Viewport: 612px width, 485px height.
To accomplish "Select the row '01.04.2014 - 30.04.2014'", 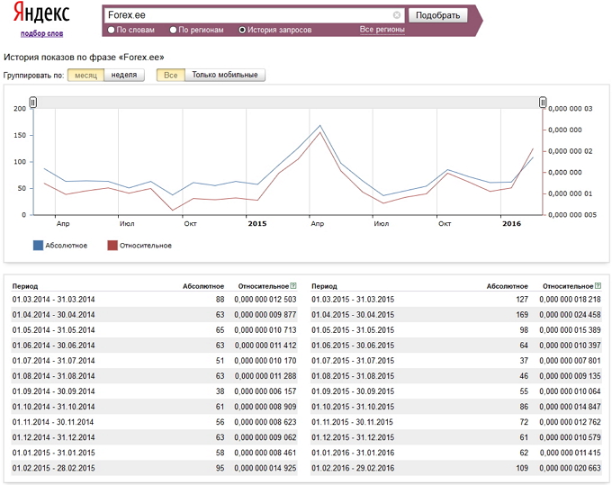I will (x=154, y=315).
